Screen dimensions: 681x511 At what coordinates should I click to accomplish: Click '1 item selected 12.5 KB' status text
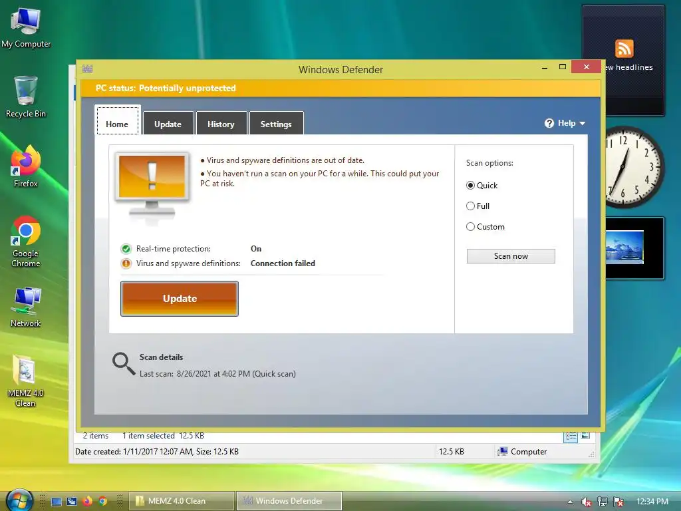[164, 436]
